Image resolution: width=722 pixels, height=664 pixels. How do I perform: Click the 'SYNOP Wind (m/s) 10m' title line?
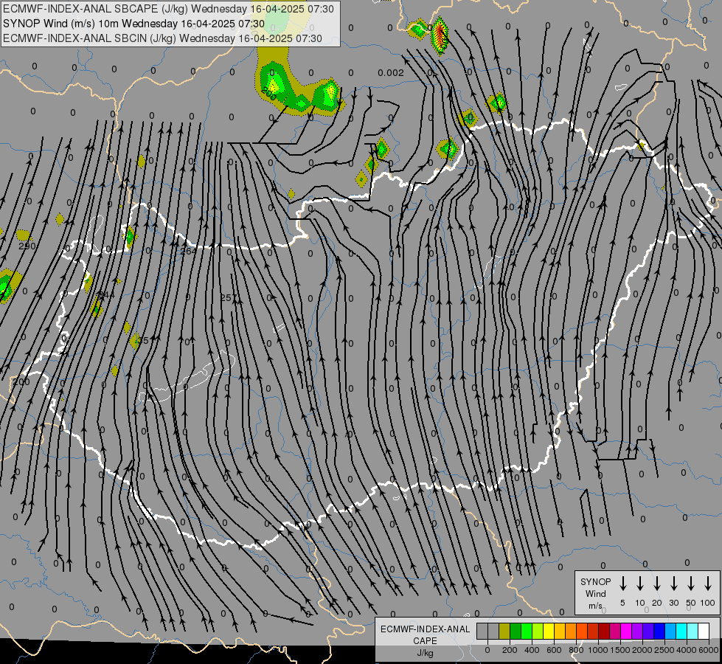pyautogui.click(x=133, y=24)
